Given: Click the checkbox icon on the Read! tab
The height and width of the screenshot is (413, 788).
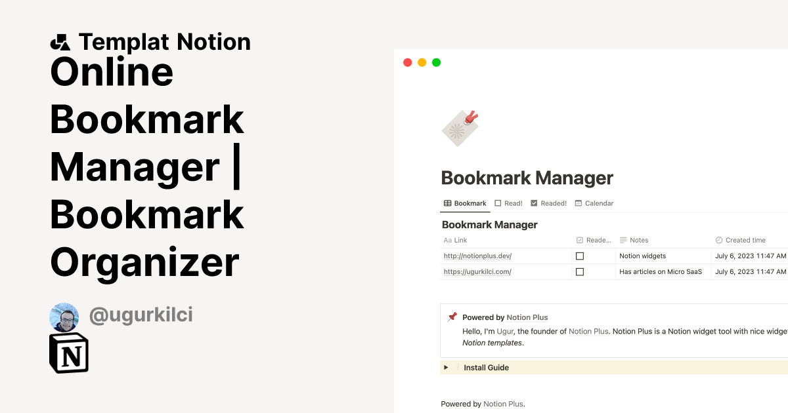Looking at the screenshot, I should tap(498, 203).
